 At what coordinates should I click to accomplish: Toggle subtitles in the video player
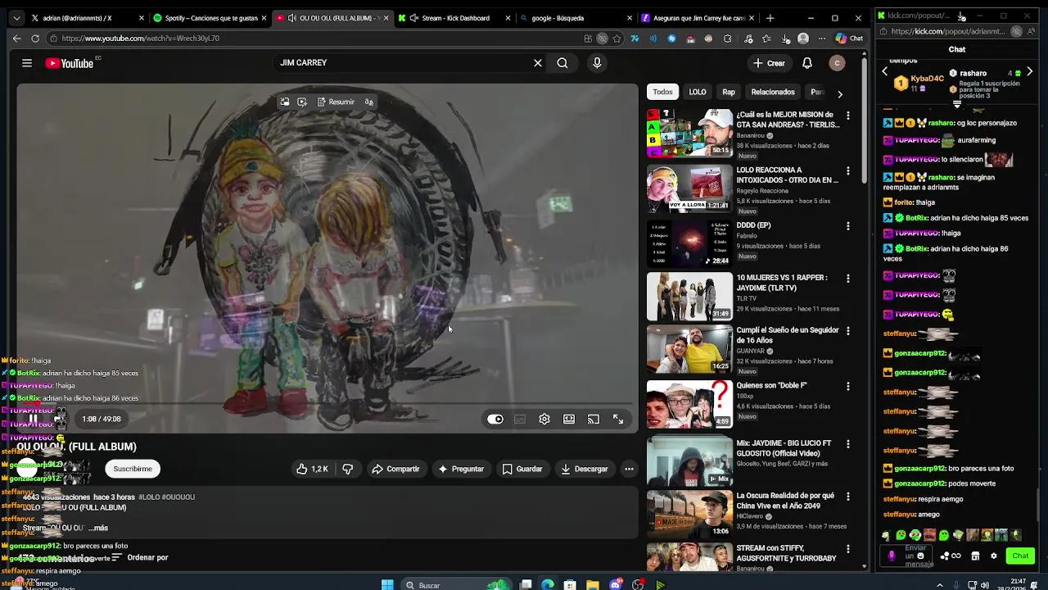[x=520, y=419]
